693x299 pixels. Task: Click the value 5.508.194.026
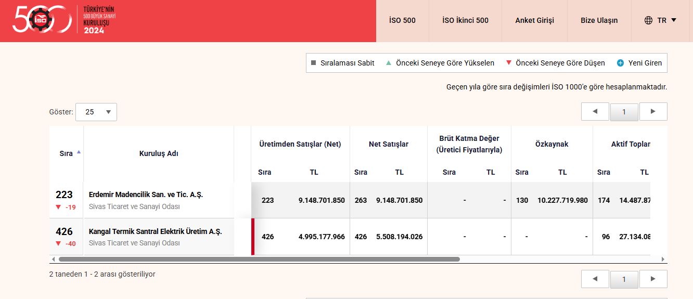(400, 237)
